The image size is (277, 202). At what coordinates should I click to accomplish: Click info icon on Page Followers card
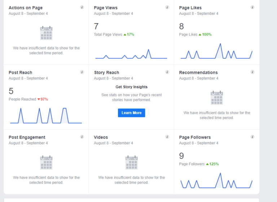tap(252, 137)
